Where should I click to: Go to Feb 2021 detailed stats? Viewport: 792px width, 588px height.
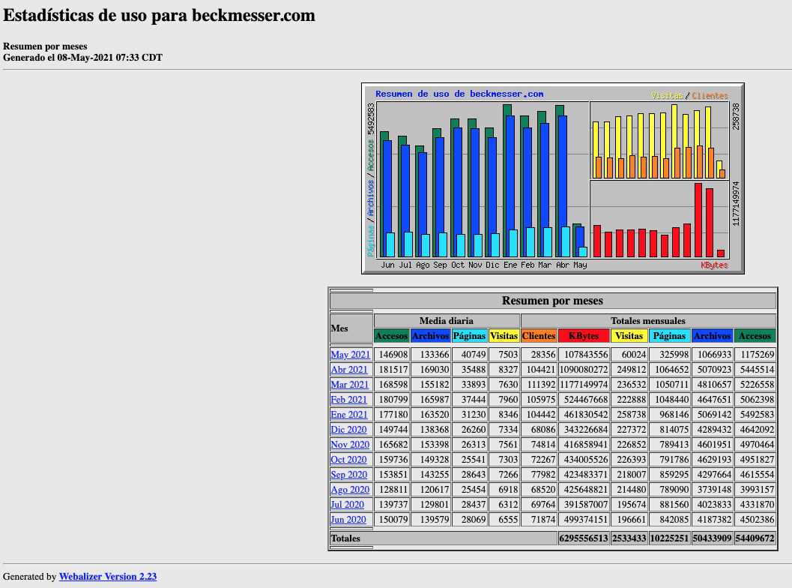(349, 400)
